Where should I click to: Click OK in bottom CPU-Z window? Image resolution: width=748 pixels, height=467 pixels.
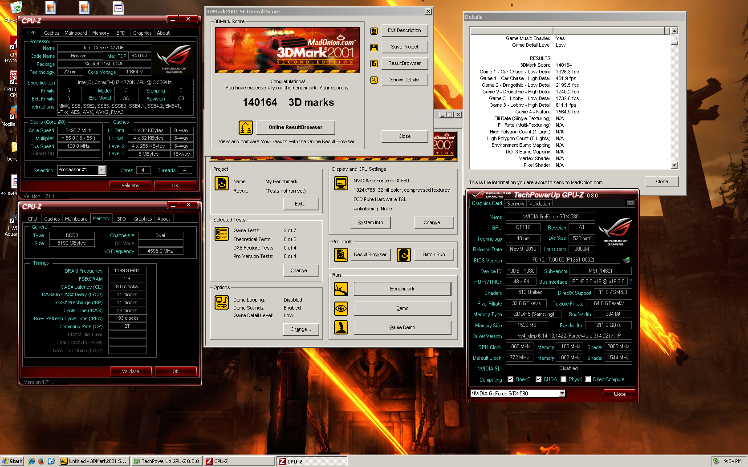175,372
